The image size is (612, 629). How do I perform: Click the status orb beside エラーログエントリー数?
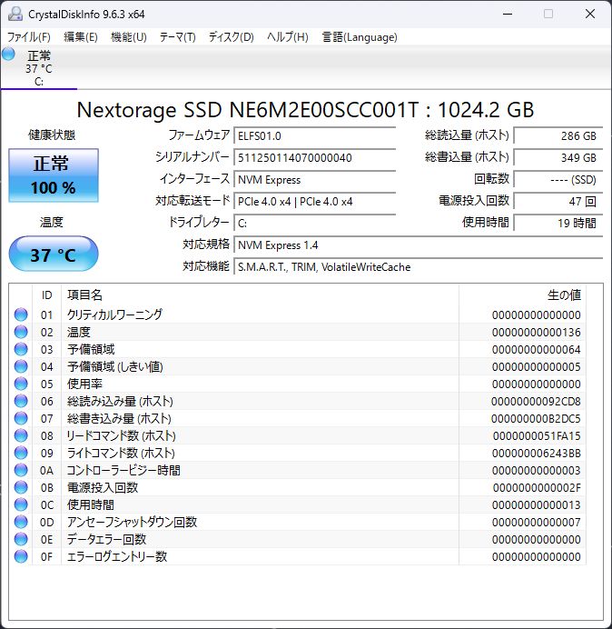[x=21, y=556]
